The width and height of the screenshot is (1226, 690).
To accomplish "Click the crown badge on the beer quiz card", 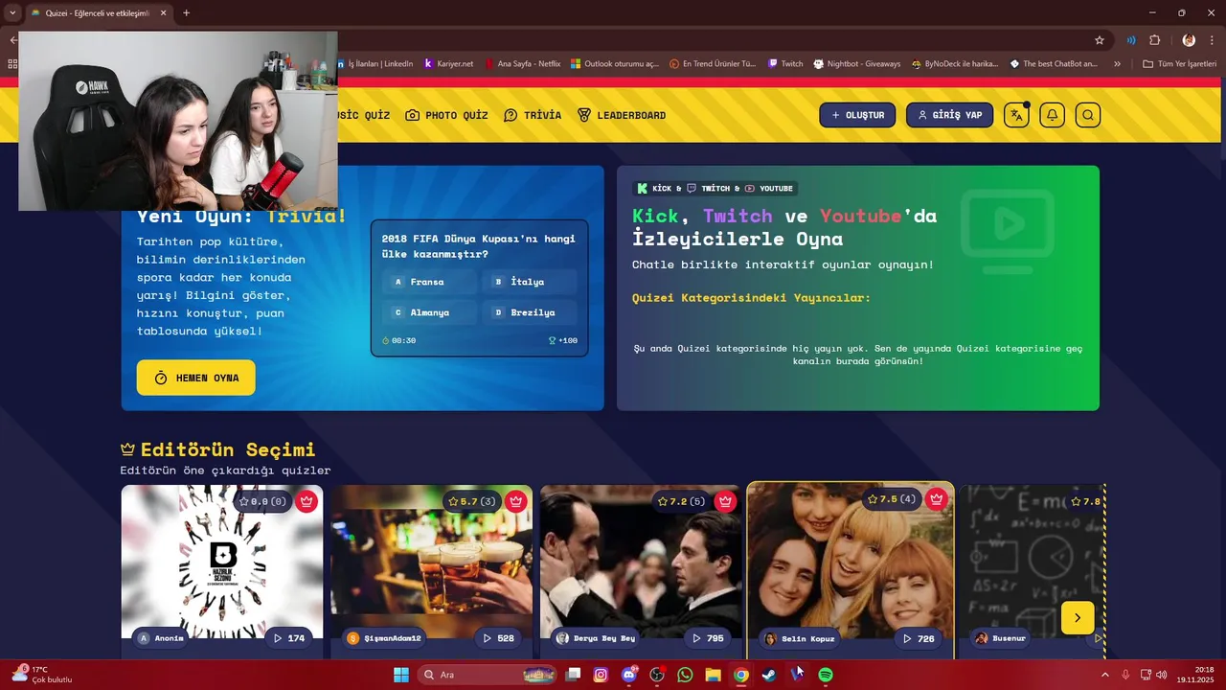I will tap(516, 500).
